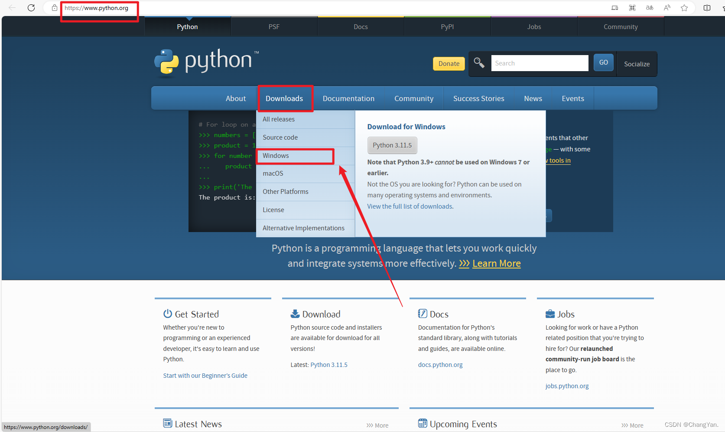Open the Socialize dropdown
Image resolution: width=725 pixels, height=432 pixels.
click(637, 64)
